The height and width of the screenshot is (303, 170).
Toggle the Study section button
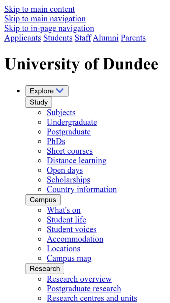coord(39,102)
